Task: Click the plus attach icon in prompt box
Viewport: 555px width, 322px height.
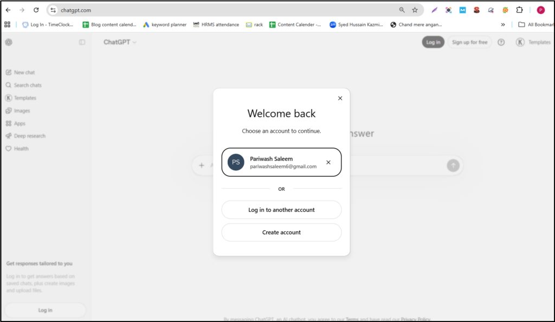Action: point(202,165)
